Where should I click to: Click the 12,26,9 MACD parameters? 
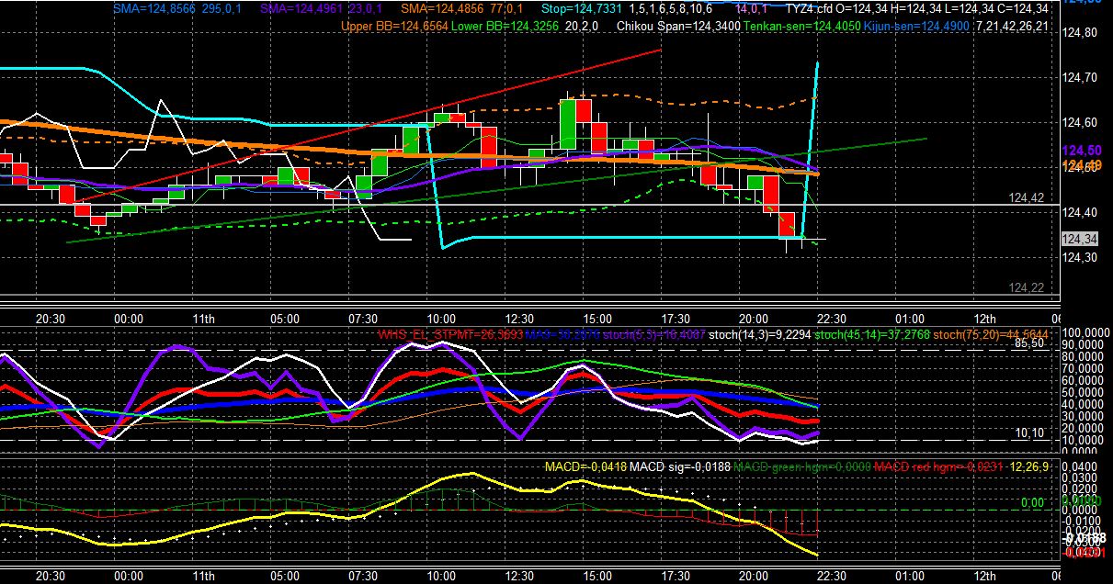click(1028, 467)
